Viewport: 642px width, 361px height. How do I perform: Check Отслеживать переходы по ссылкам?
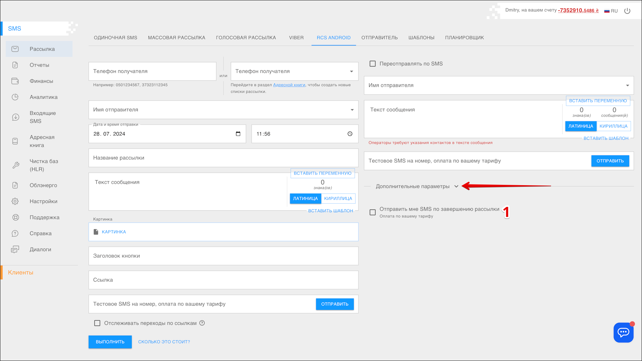pos(97,323)
